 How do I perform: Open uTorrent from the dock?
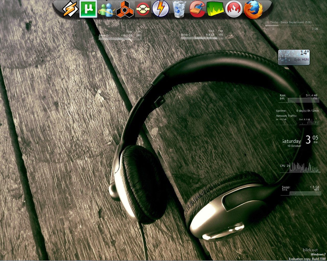click(x=88, y=9)
